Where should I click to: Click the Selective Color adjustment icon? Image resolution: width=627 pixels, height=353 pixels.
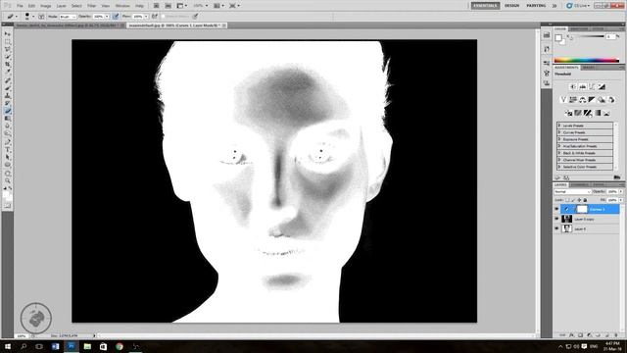click(607, 114)
